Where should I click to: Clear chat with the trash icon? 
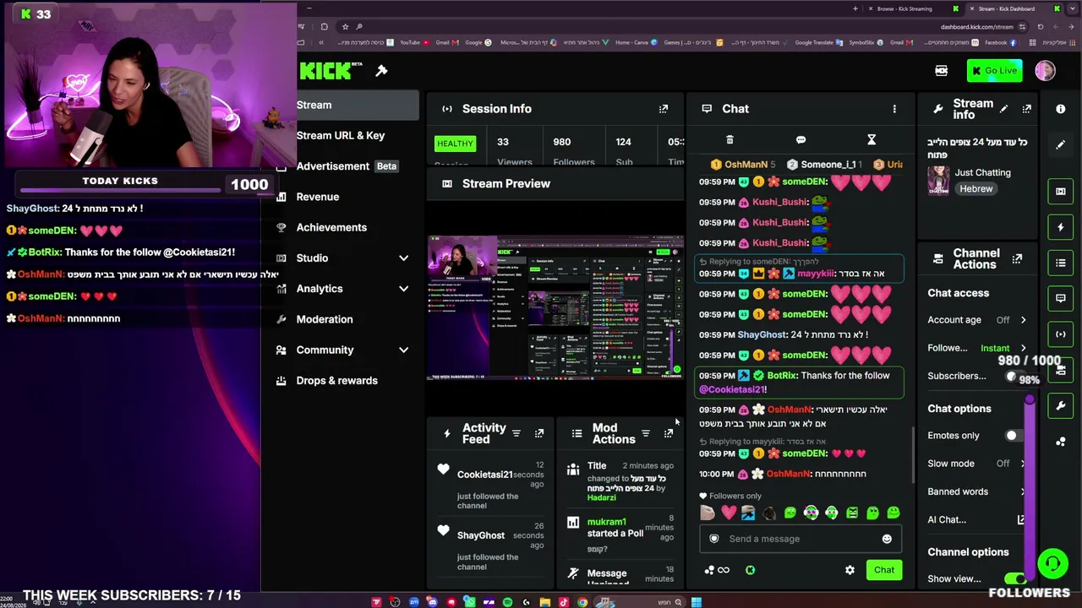tap(730, 140)
